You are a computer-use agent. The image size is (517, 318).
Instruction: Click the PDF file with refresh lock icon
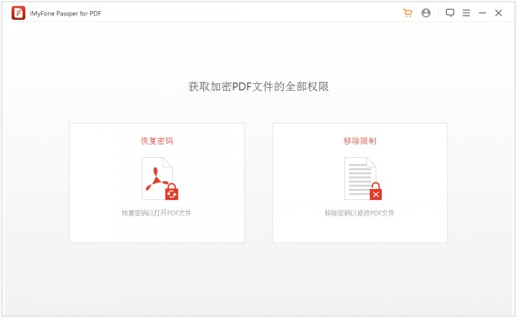click(x=160, y=179)
